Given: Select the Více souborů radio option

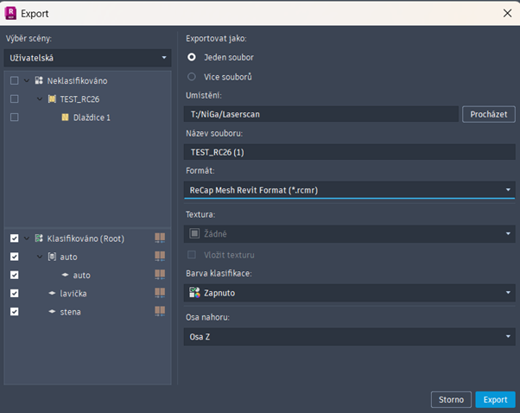Looking at the screenshot, I should click(192, 77).
